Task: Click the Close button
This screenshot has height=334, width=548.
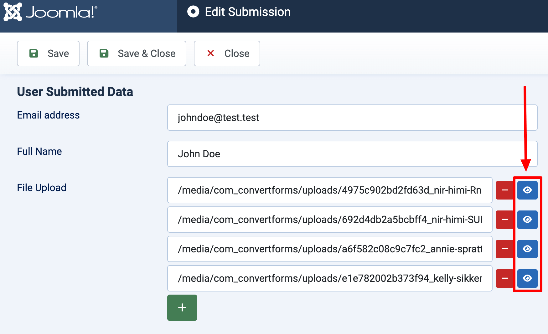Action: pyautogui.click(x=227, y=53)
